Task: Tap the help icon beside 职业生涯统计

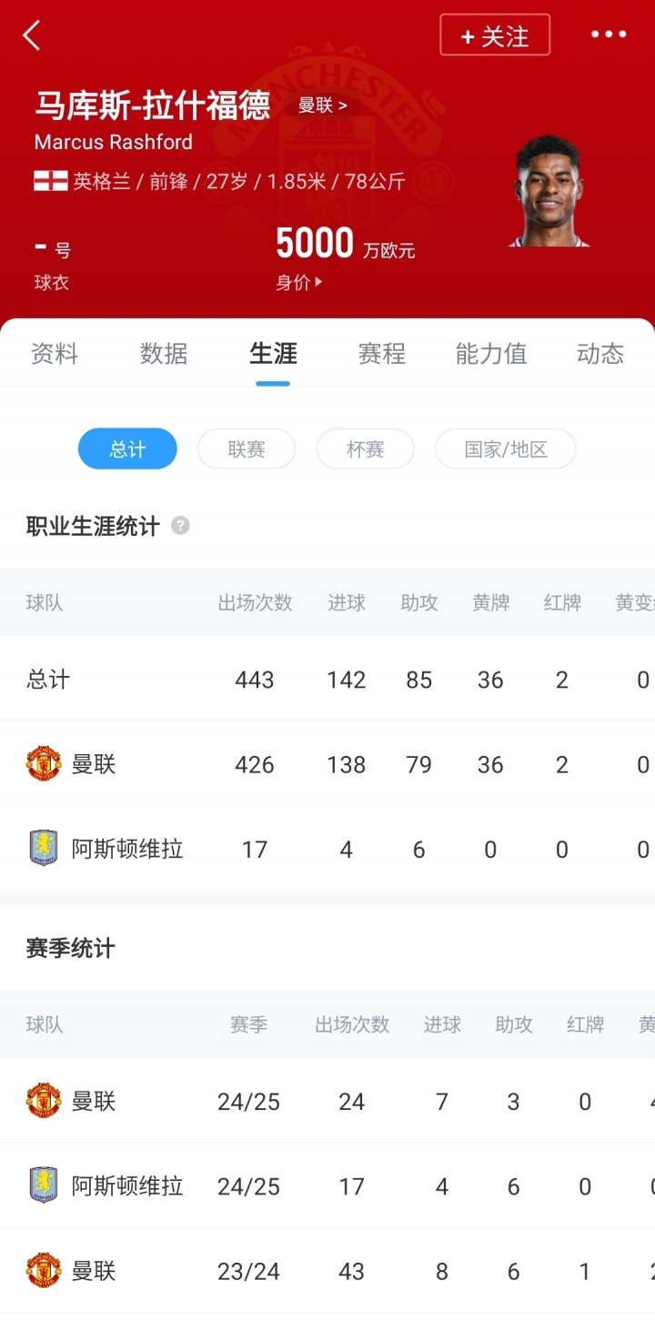Action: [180, 526]
